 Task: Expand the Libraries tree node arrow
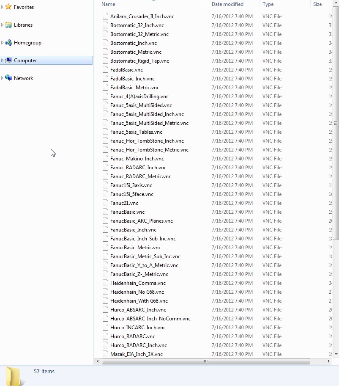(x=3, y=25)
